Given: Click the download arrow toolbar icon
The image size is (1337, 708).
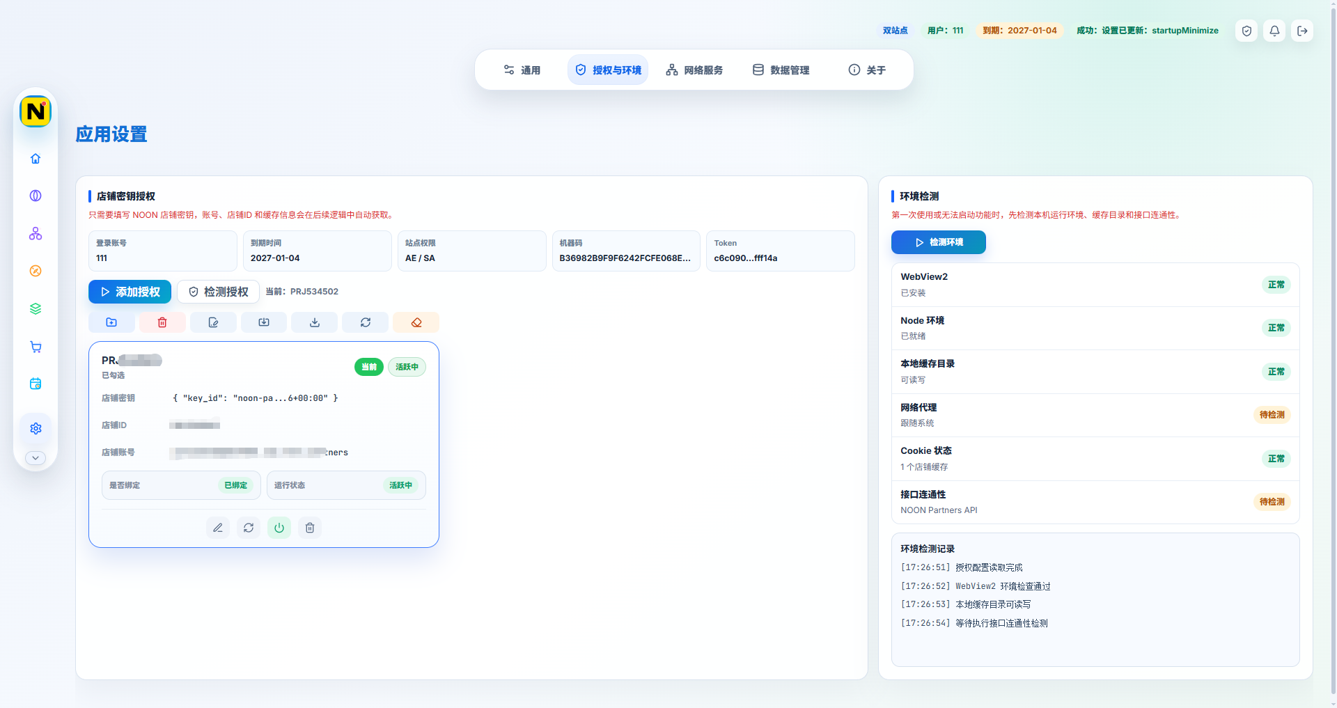Looking at the screenshot, I should click(x=315, y=322).
